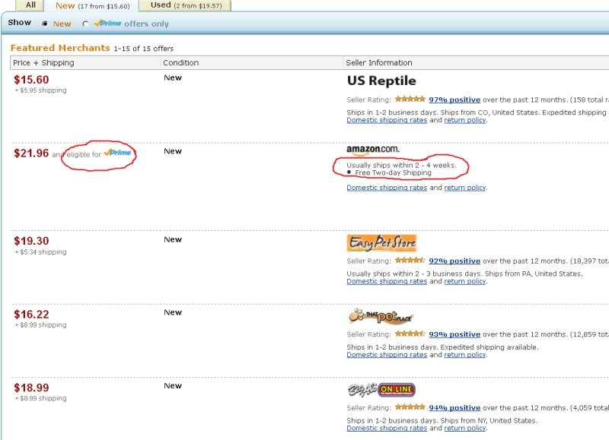
Task: Select the Prime offers only radio button
Action: click(85, 24)
